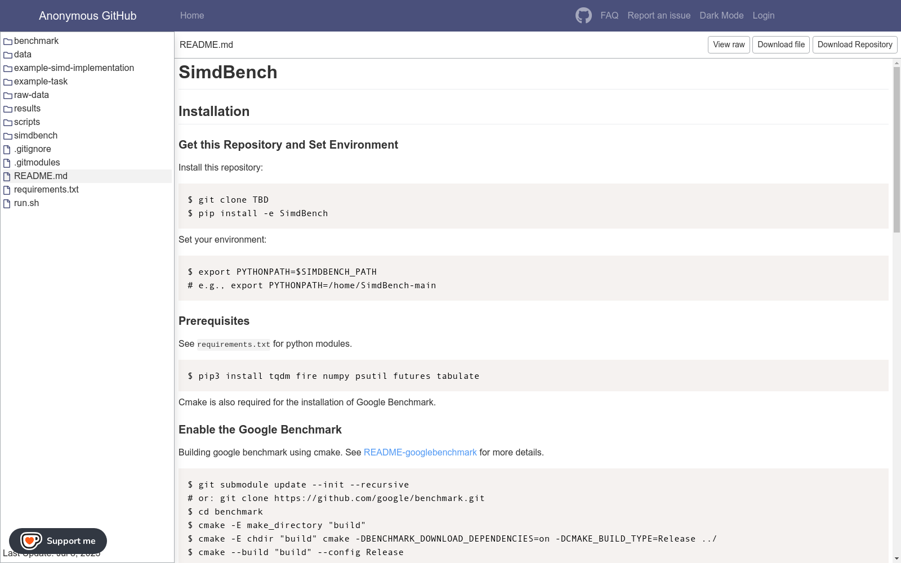
Task: Go to Home in the navbar
Action: (x=192, y=16)
